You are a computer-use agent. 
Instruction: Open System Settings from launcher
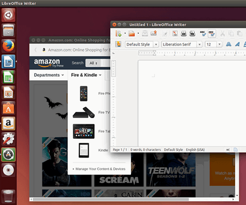pyautogui.click(x=8, y=139)
